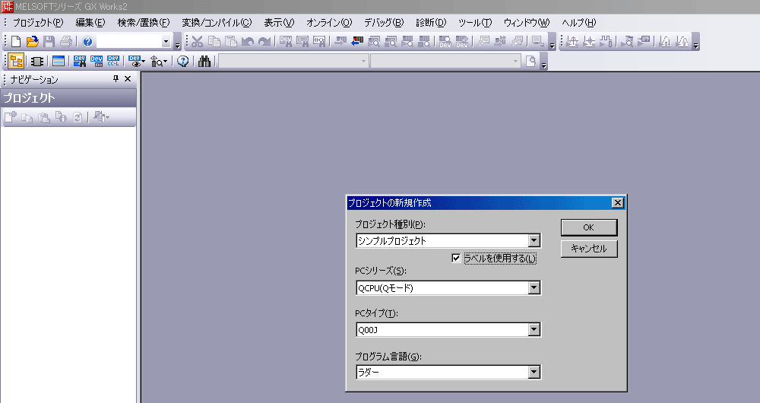Open the プロジェクト(P) menu
Viewport: 760px width, 403px height.
38,22
